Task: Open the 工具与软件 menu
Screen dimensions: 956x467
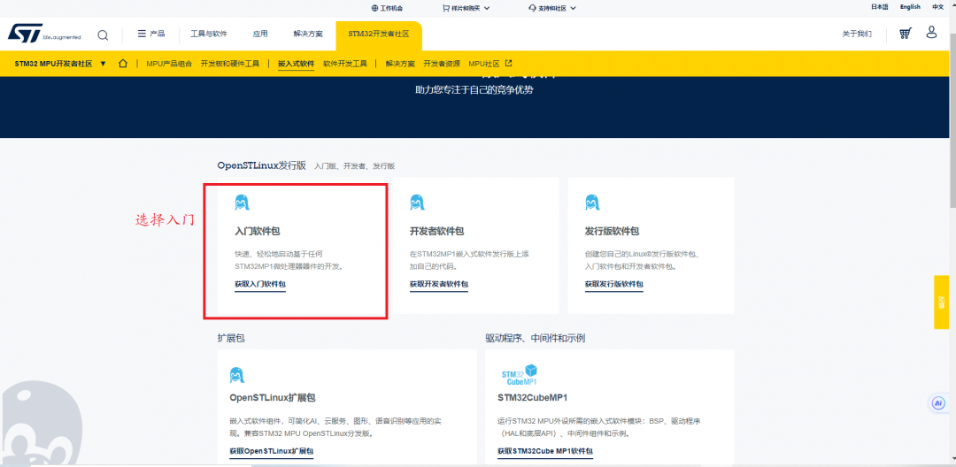Action: [209, 34]
